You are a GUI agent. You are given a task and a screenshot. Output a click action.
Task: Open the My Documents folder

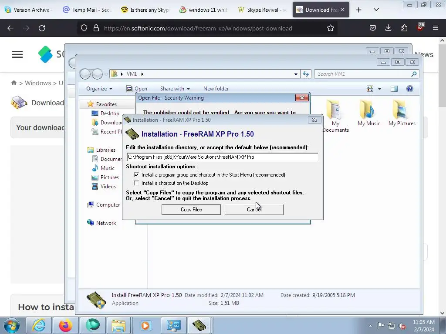pyautogui.click(x=335, y=116)
